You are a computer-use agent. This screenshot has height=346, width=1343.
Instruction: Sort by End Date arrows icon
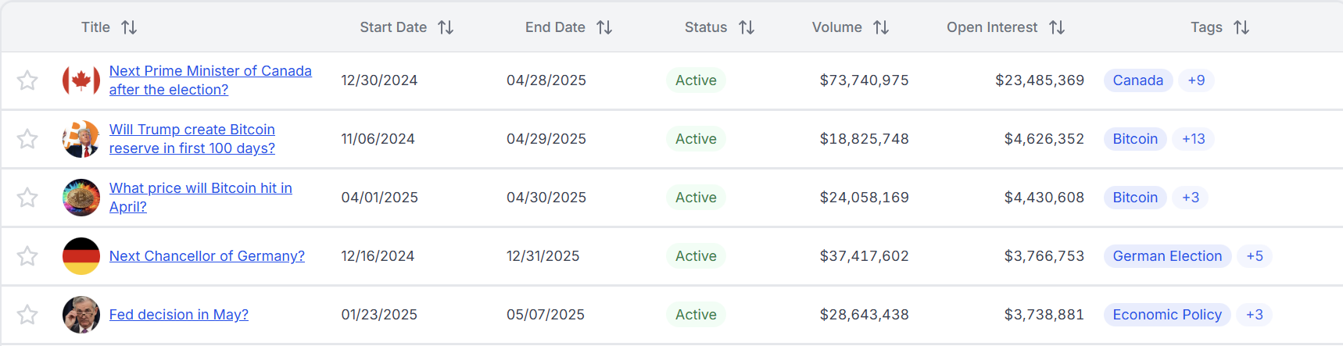(x=604, y=27)
